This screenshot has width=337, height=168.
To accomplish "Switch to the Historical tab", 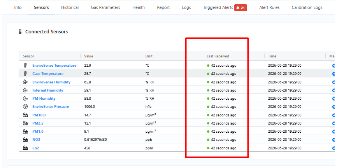I will click(70, 7).
